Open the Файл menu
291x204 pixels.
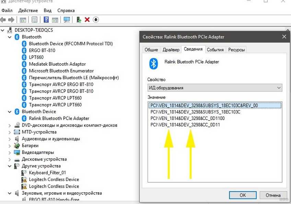(7, 10)
